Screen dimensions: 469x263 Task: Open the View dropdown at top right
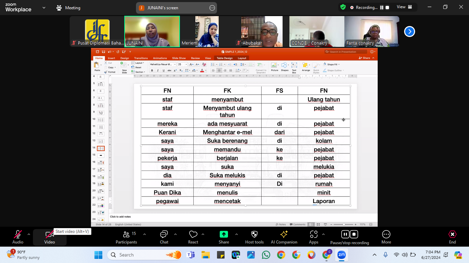click(403, 7)
